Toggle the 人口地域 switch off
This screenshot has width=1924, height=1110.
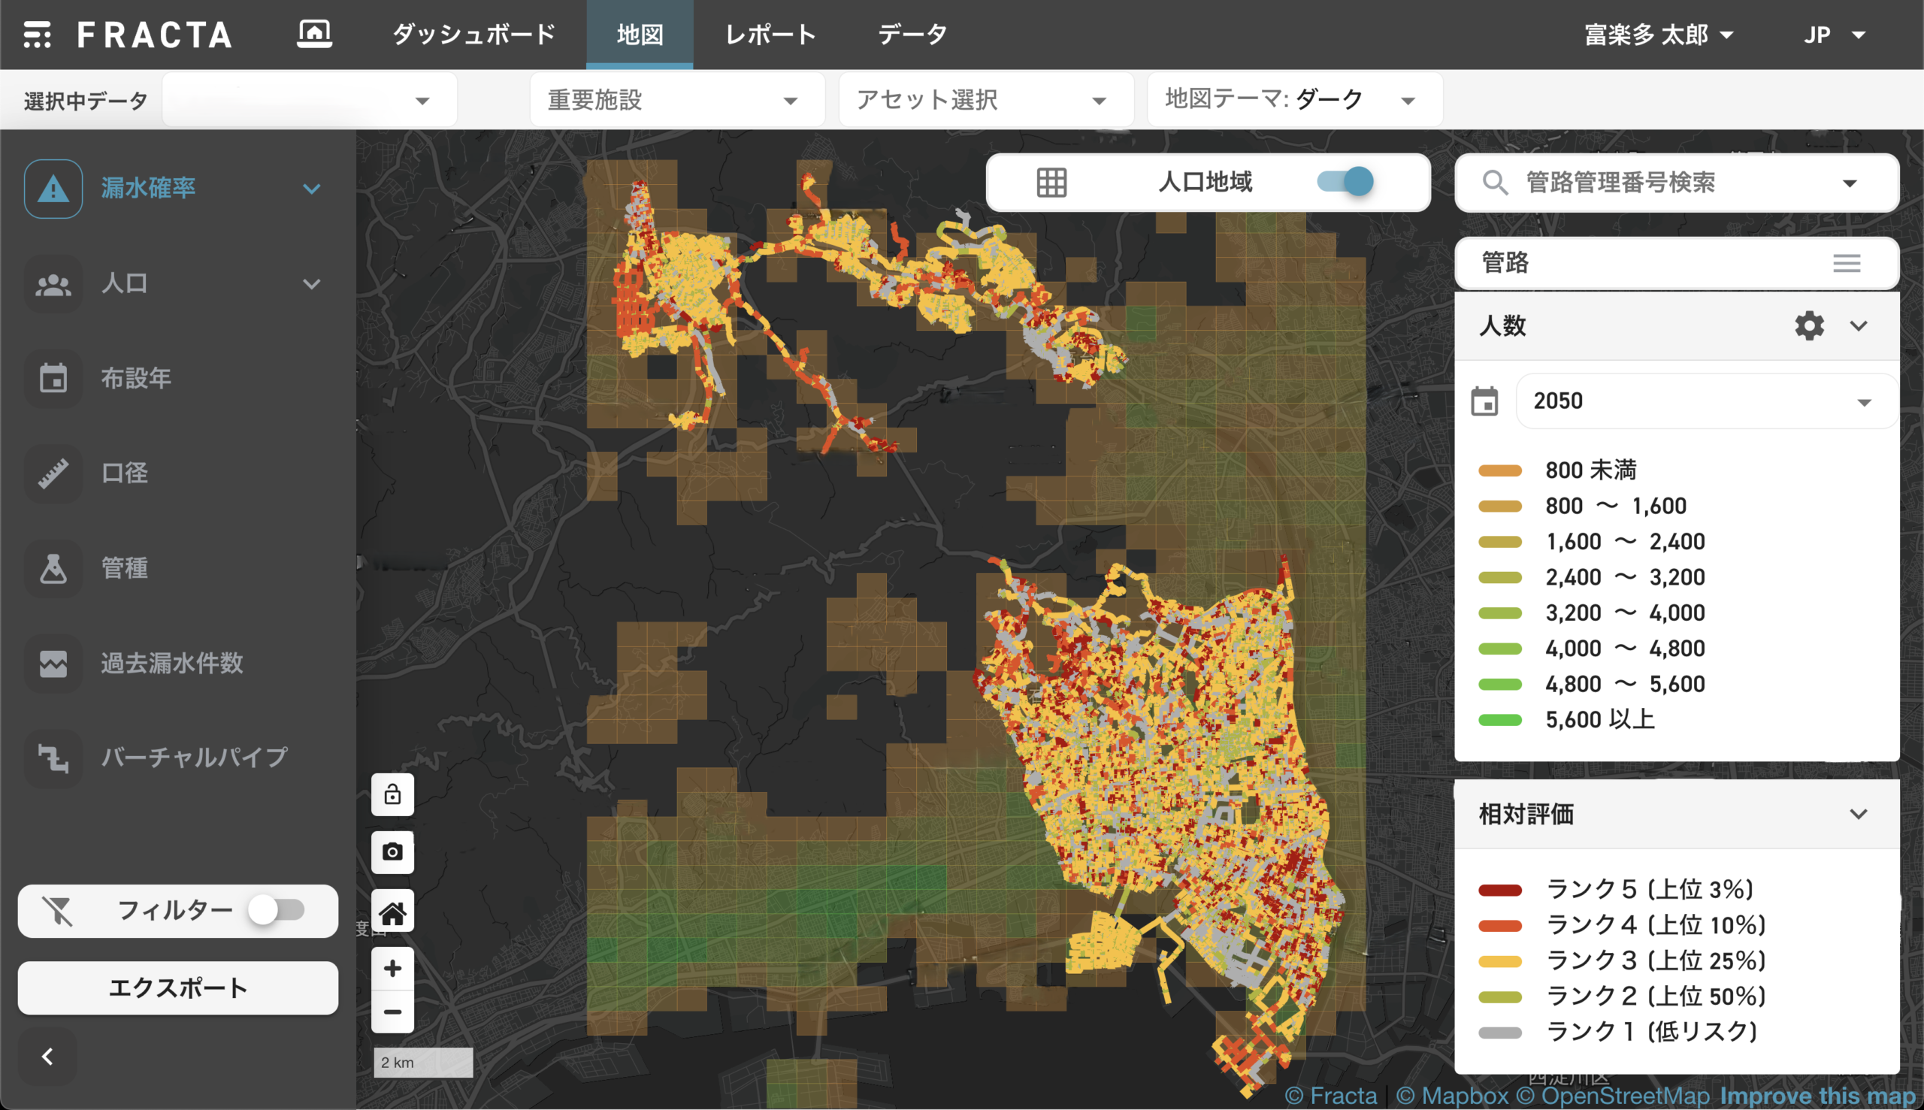click(1346, 181)
